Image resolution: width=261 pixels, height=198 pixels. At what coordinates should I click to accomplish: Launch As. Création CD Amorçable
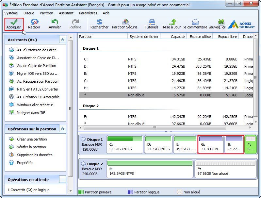38,97
